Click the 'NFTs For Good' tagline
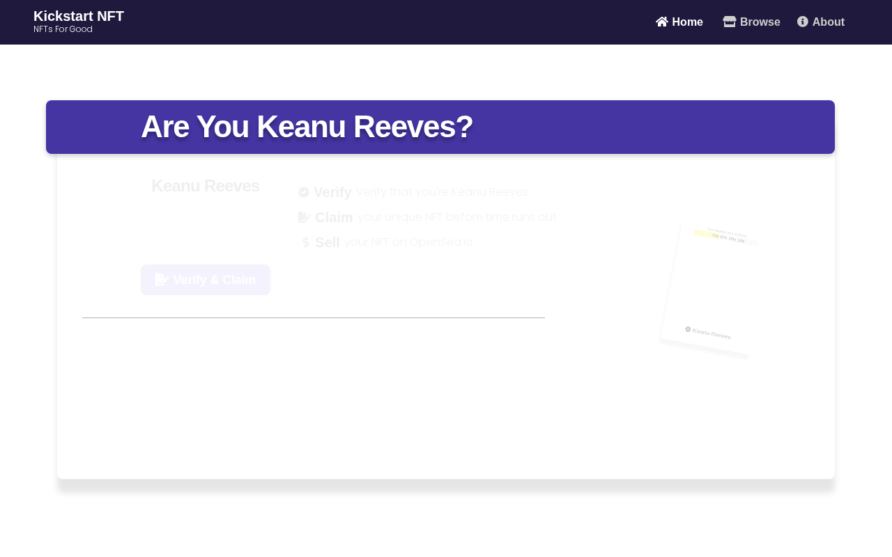 pyautogui.click(x=63, y=29)
